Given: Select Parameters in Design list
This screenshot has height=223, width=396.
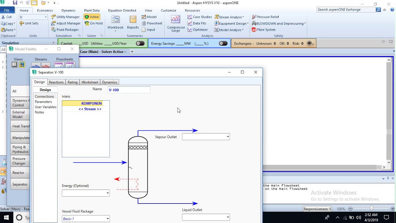Looking at the screenshot, I should pos(43,102).
